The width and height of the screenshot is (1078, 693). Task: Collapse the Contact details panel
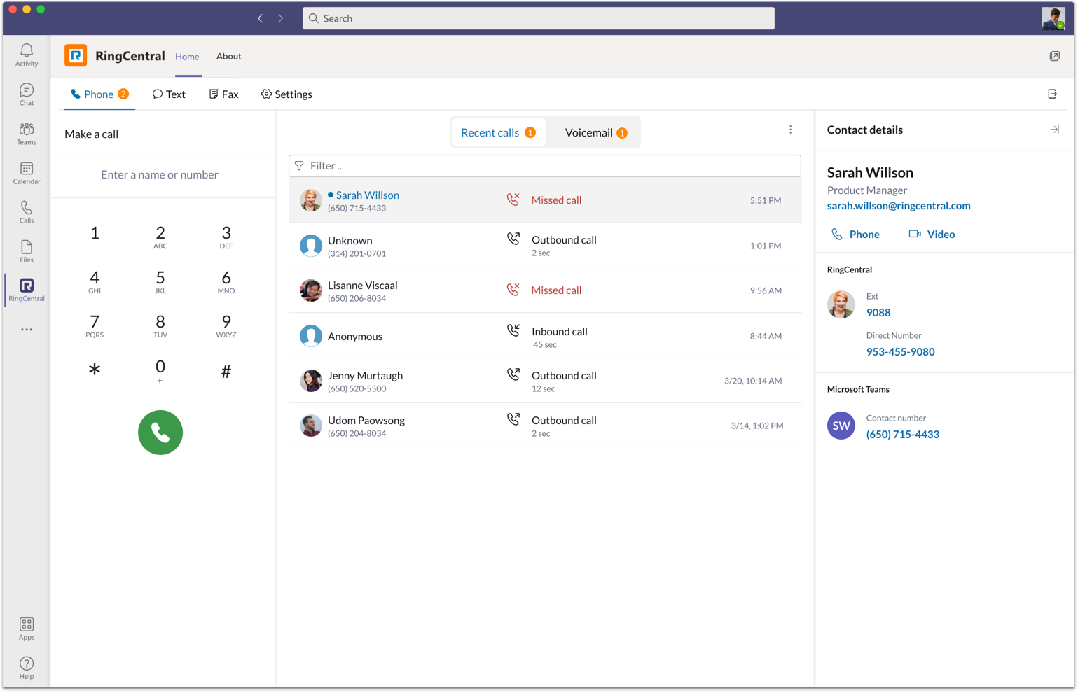pos(1054,129)
